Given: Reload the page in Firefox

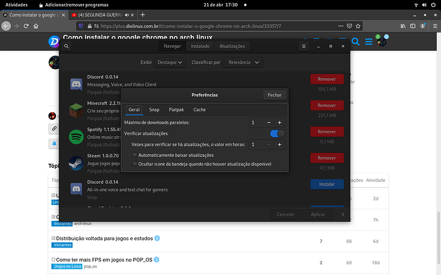Looking at the screenshot, I should point(26,26).
